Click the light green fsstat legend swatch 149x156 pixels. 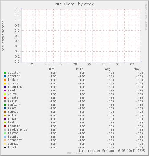(x=5, y=133)
